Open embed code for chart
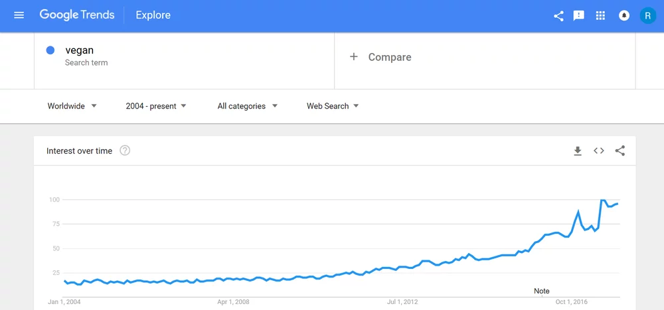 coord(599,151)
